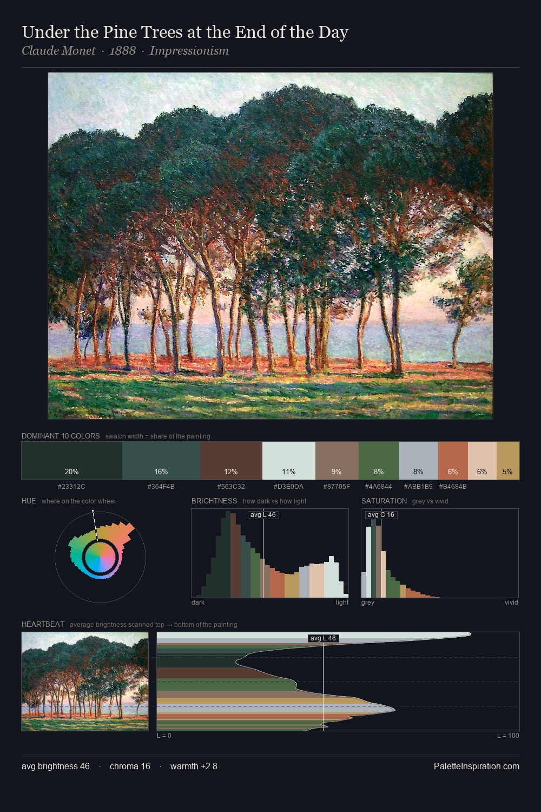Click the 'L = 0' axis label
541x812 pixels.
tap(164, 736)
